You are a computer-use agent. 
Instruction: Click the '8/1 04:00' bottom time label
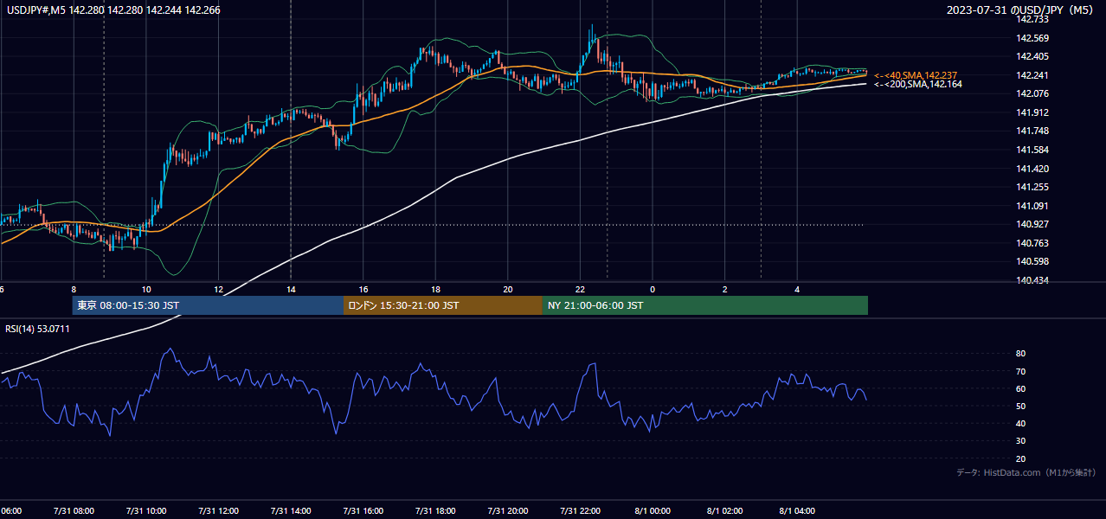coord(798,511)
